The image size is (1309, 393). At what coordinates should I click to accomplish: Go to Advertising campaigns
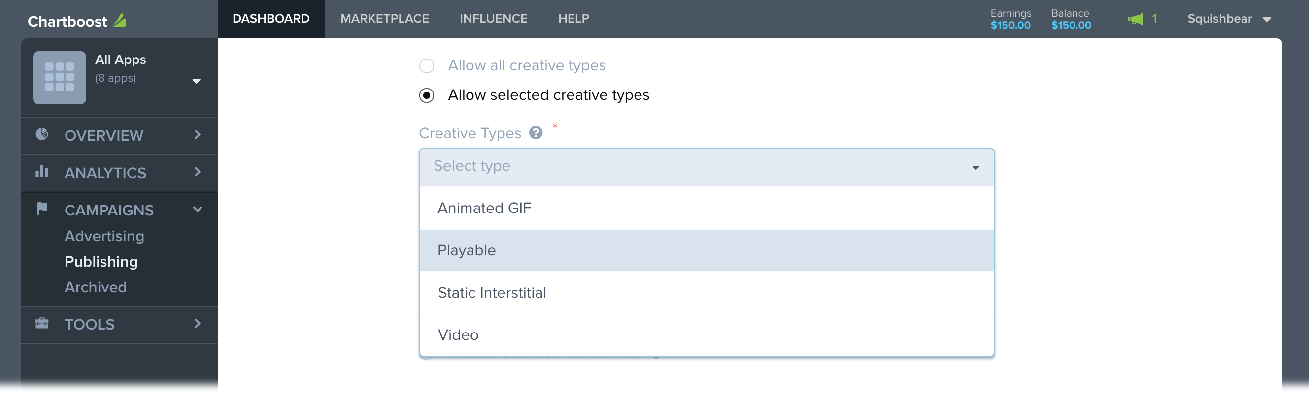tap(104, 236)
